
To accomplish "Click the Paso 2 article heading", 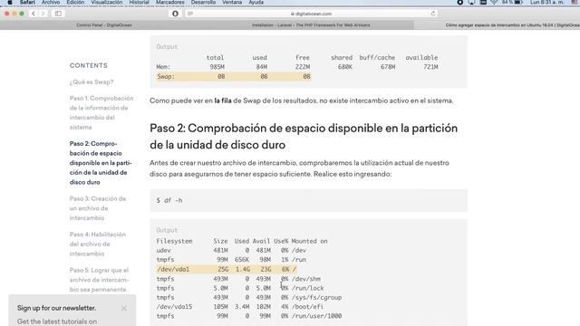I will 304,137.
